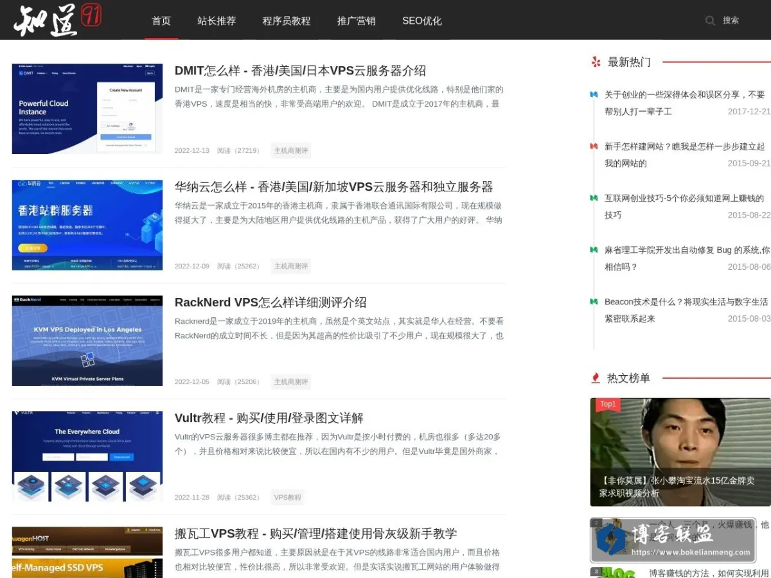Open 博客赚钱的方法 ranked article
The height and width of the screenshot is (578, 771).
[709, 573]
